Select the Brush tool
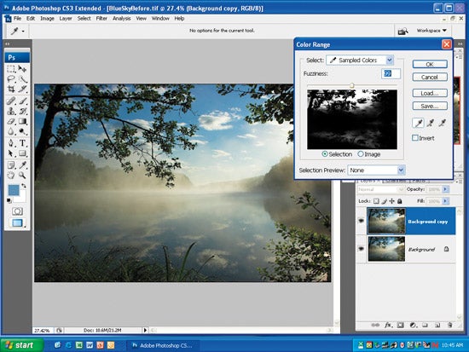 tap(22, 101)
